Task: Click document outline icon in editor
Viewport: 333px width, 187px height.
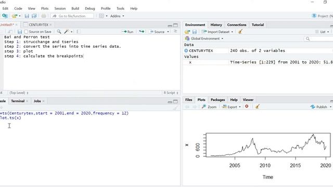Action: (x=175, y=31)
